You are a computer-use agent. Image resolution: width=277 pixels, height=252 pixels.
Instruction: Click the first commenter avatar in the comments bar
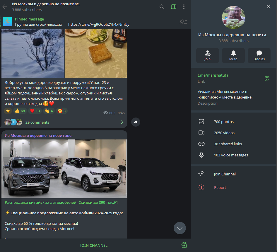point(8,122)
